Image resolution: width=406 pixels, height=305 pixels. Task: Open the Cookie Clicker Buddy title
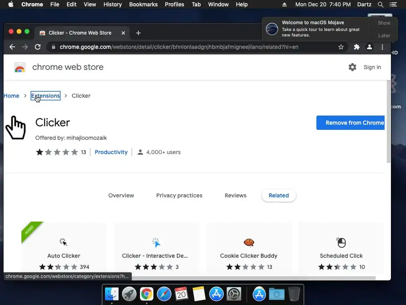[x=249, y=256]
